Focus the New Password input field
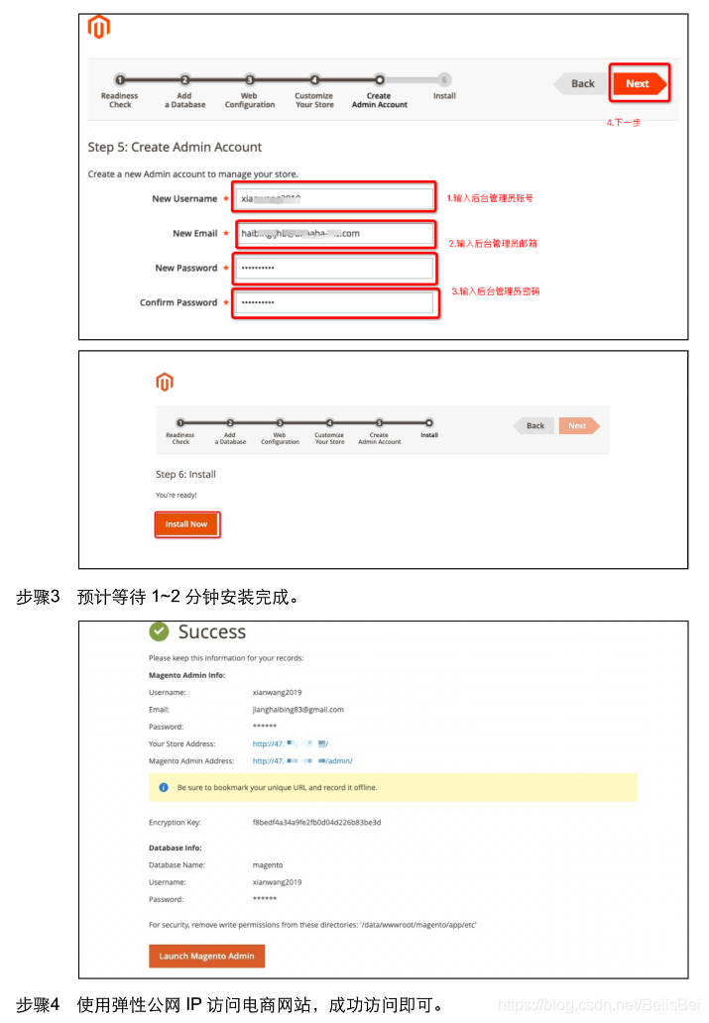709x1023 pixels. [x=334, y=268]
